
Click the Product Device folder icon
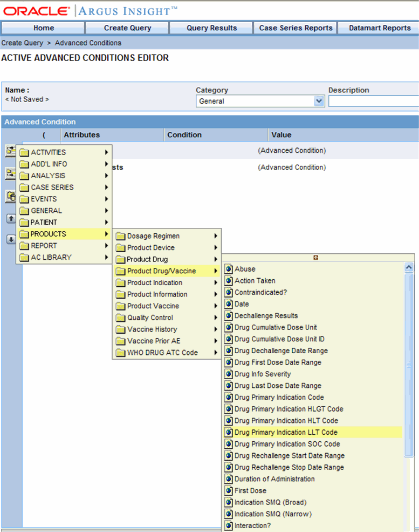tap(121, 248)
